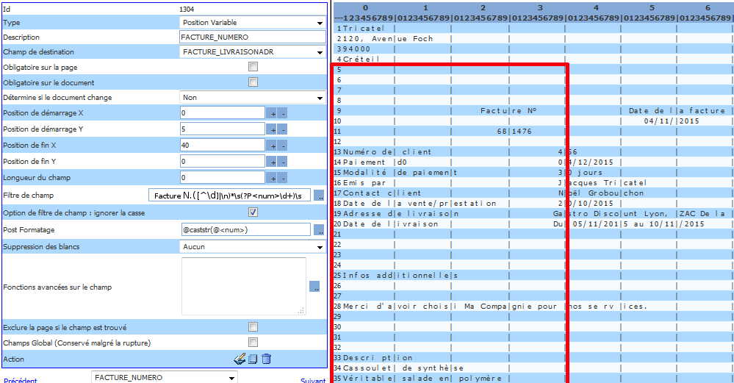
Task: Increase Position de démarrage Y with plus
Action: point(271,129)
